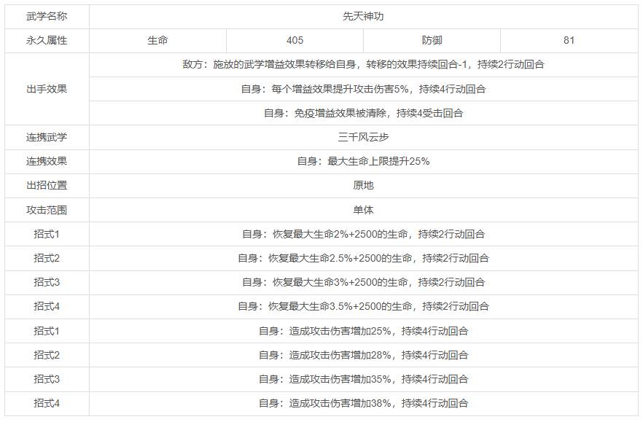Click the 攻击伤害增加25% effect row
Screen dimensions: 643x422
point(363,331)
